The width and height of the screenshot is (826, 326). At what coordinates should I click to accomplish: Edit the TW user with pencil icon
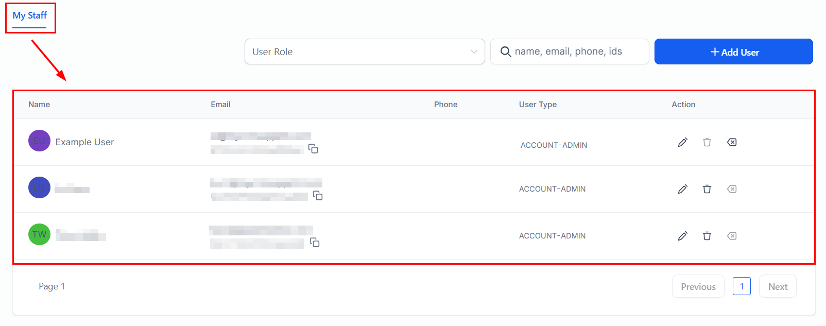(x=683, y=236)
